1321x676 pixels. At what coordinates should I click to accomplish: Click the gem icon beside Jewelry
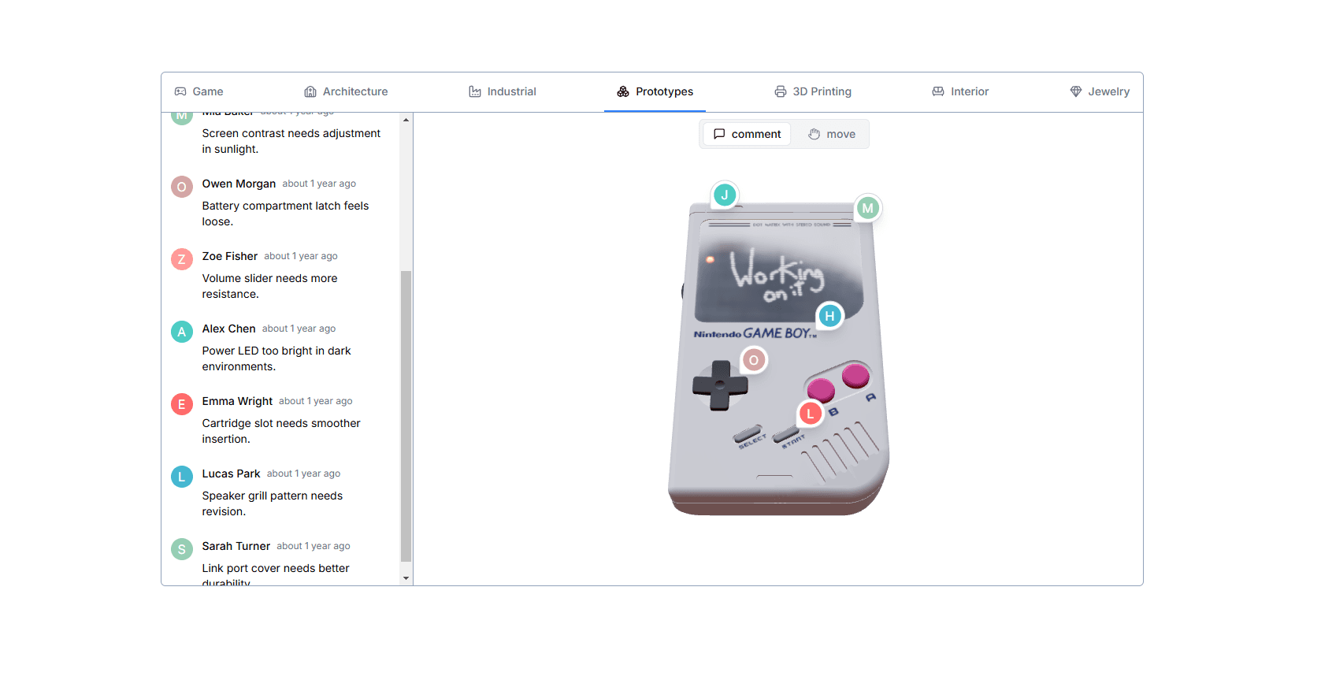point(1076,91)
